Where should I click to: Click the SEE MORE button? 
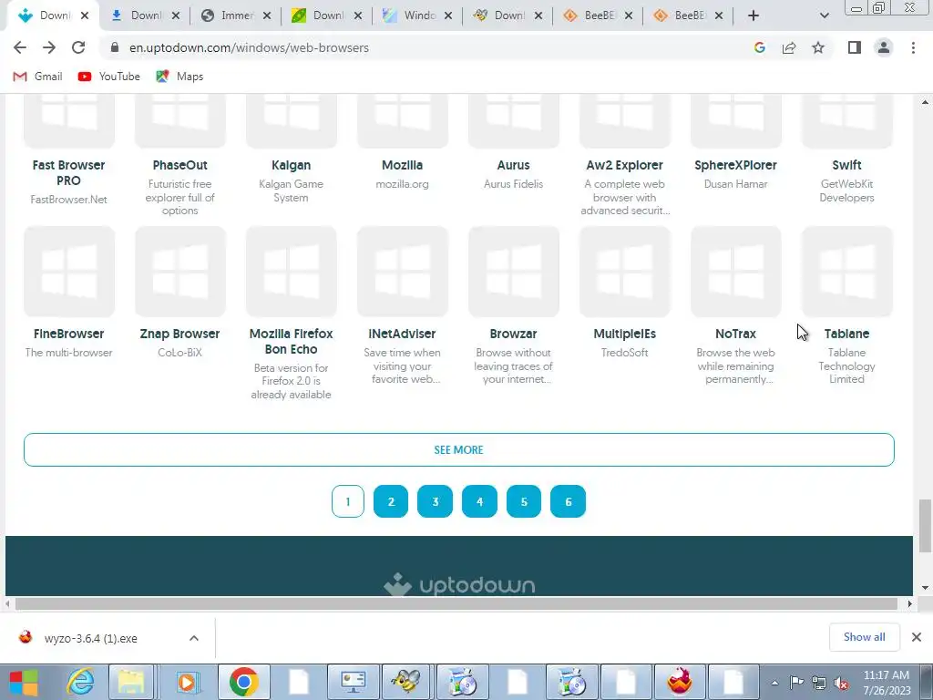(459, 450)
